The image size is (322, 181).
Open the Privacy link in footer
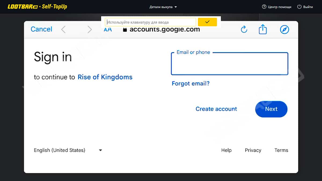pyautogui.click(x=253, y=150)
